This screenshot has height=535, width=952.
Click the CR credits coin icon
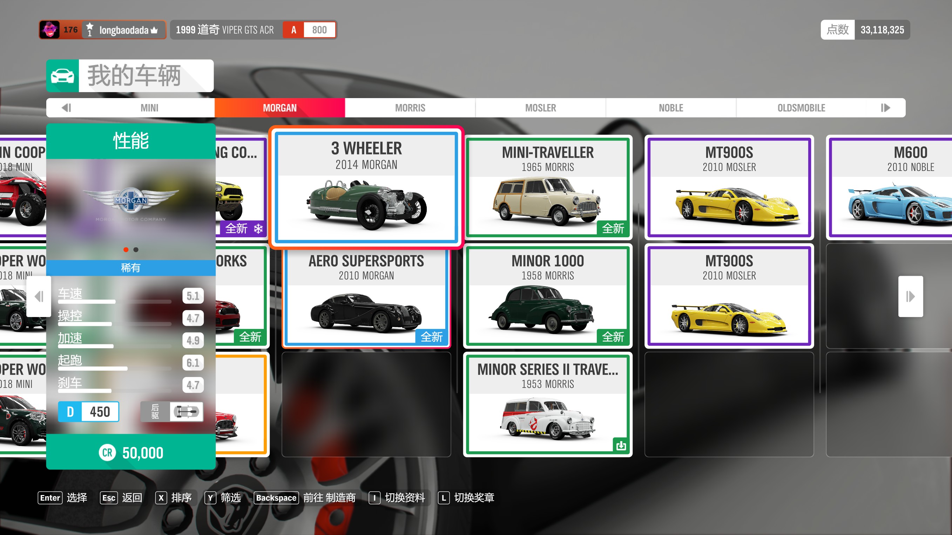[107, 453]
